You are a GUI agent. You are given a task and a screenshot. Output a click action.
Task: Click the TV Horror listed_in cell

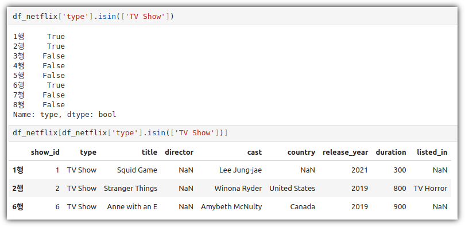431,189
